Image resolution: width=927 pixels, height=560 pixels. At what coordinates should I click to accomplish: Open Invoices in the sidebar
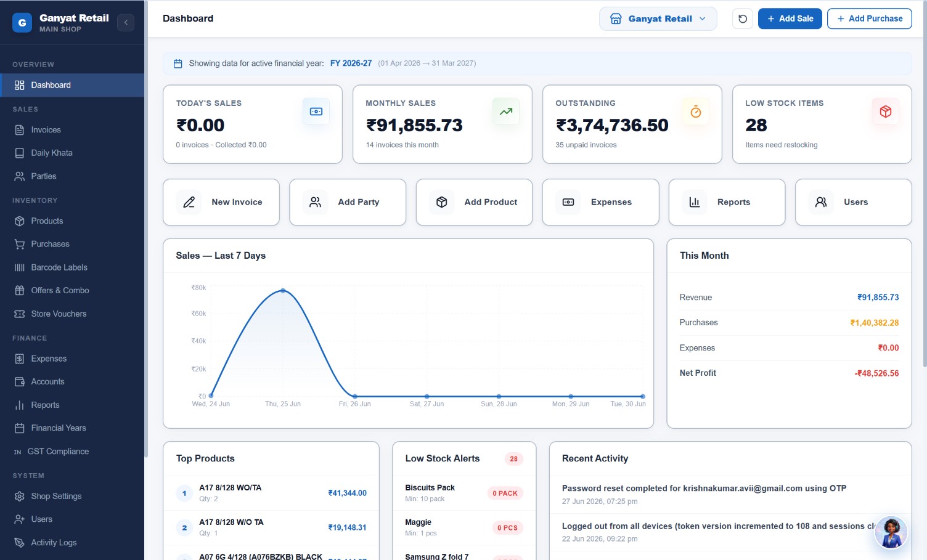tap(72, 130)
